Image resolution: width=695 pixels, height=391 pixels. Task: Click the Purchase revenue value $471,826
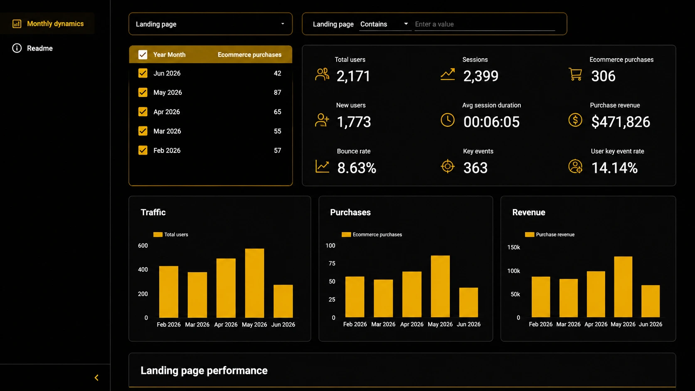coord(621,122)
